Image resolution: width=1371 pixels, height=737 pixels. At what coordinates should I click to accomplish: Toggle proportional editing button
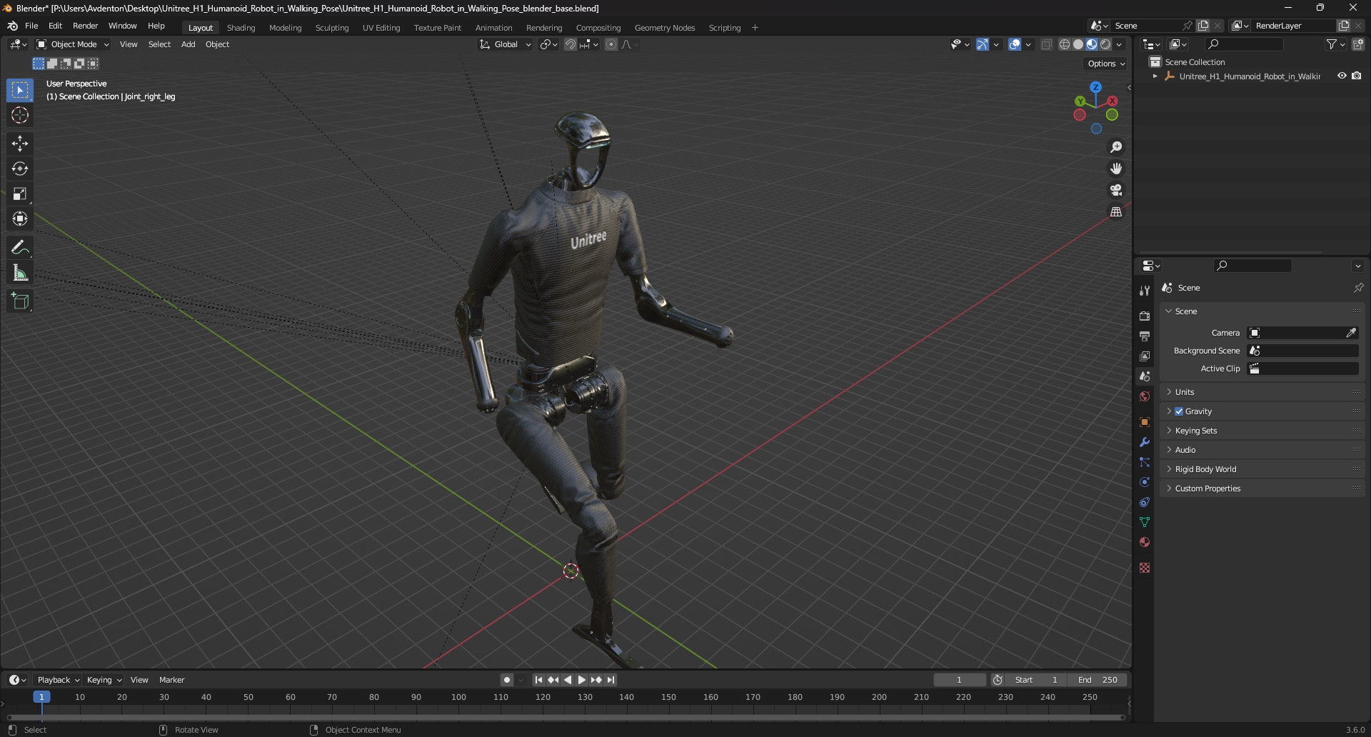coord(611,44)
